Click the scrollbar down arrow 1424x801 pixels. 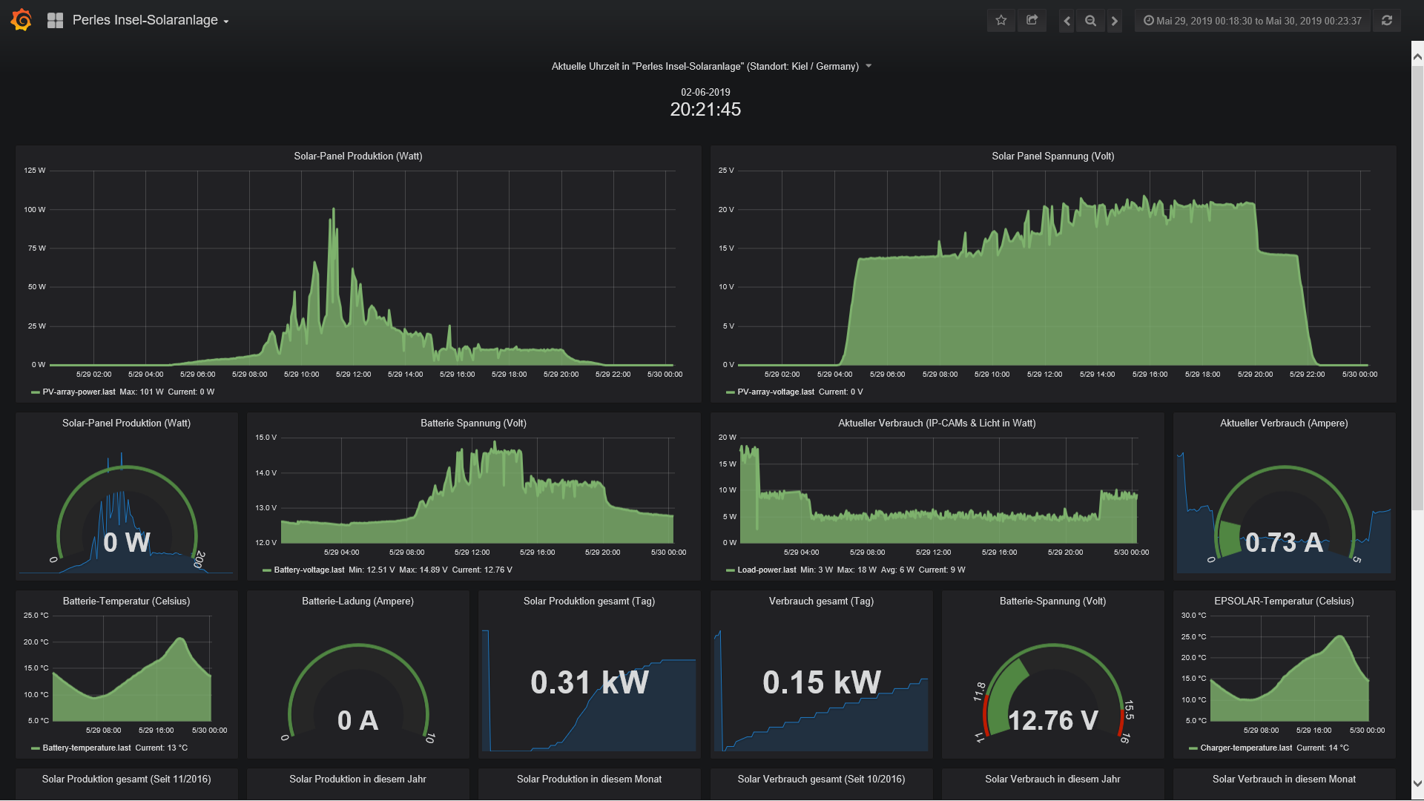pyautogui.click(x=1417, y=783)
